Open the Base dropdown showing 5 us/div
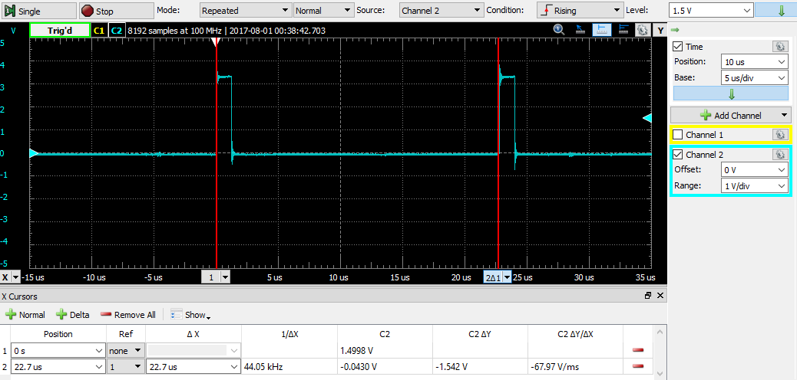 tap(754, 78)
